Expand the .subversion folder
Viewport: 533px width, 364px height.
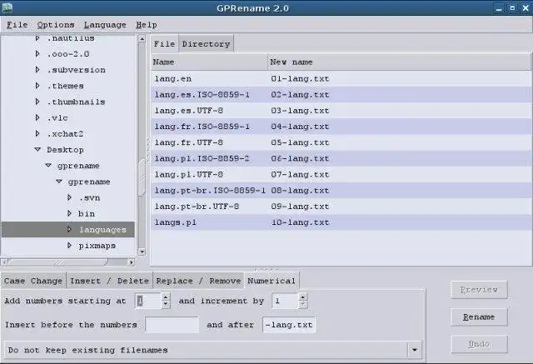click(x=37, y=70)
